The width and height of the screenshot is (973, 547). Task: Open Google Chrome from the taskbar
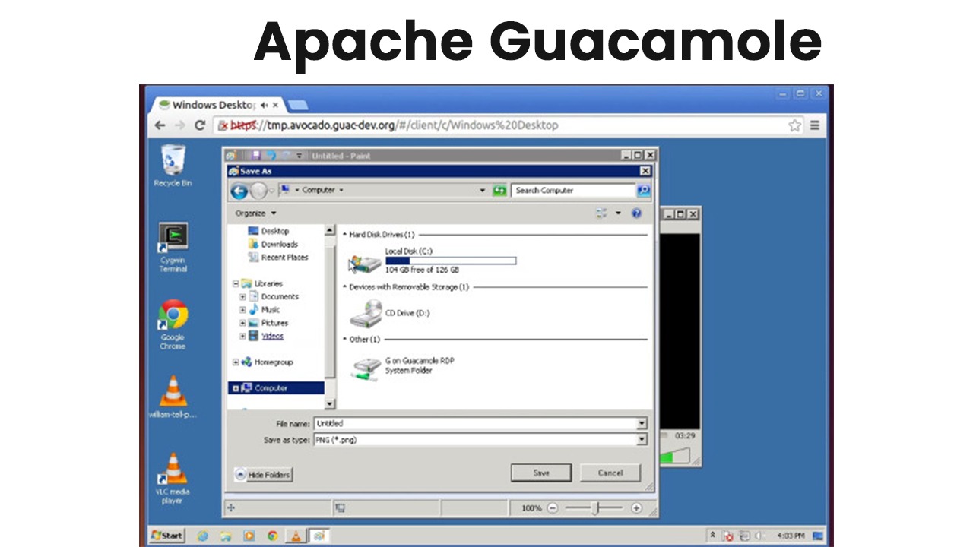pyautogui.click(x=271, y=536)
